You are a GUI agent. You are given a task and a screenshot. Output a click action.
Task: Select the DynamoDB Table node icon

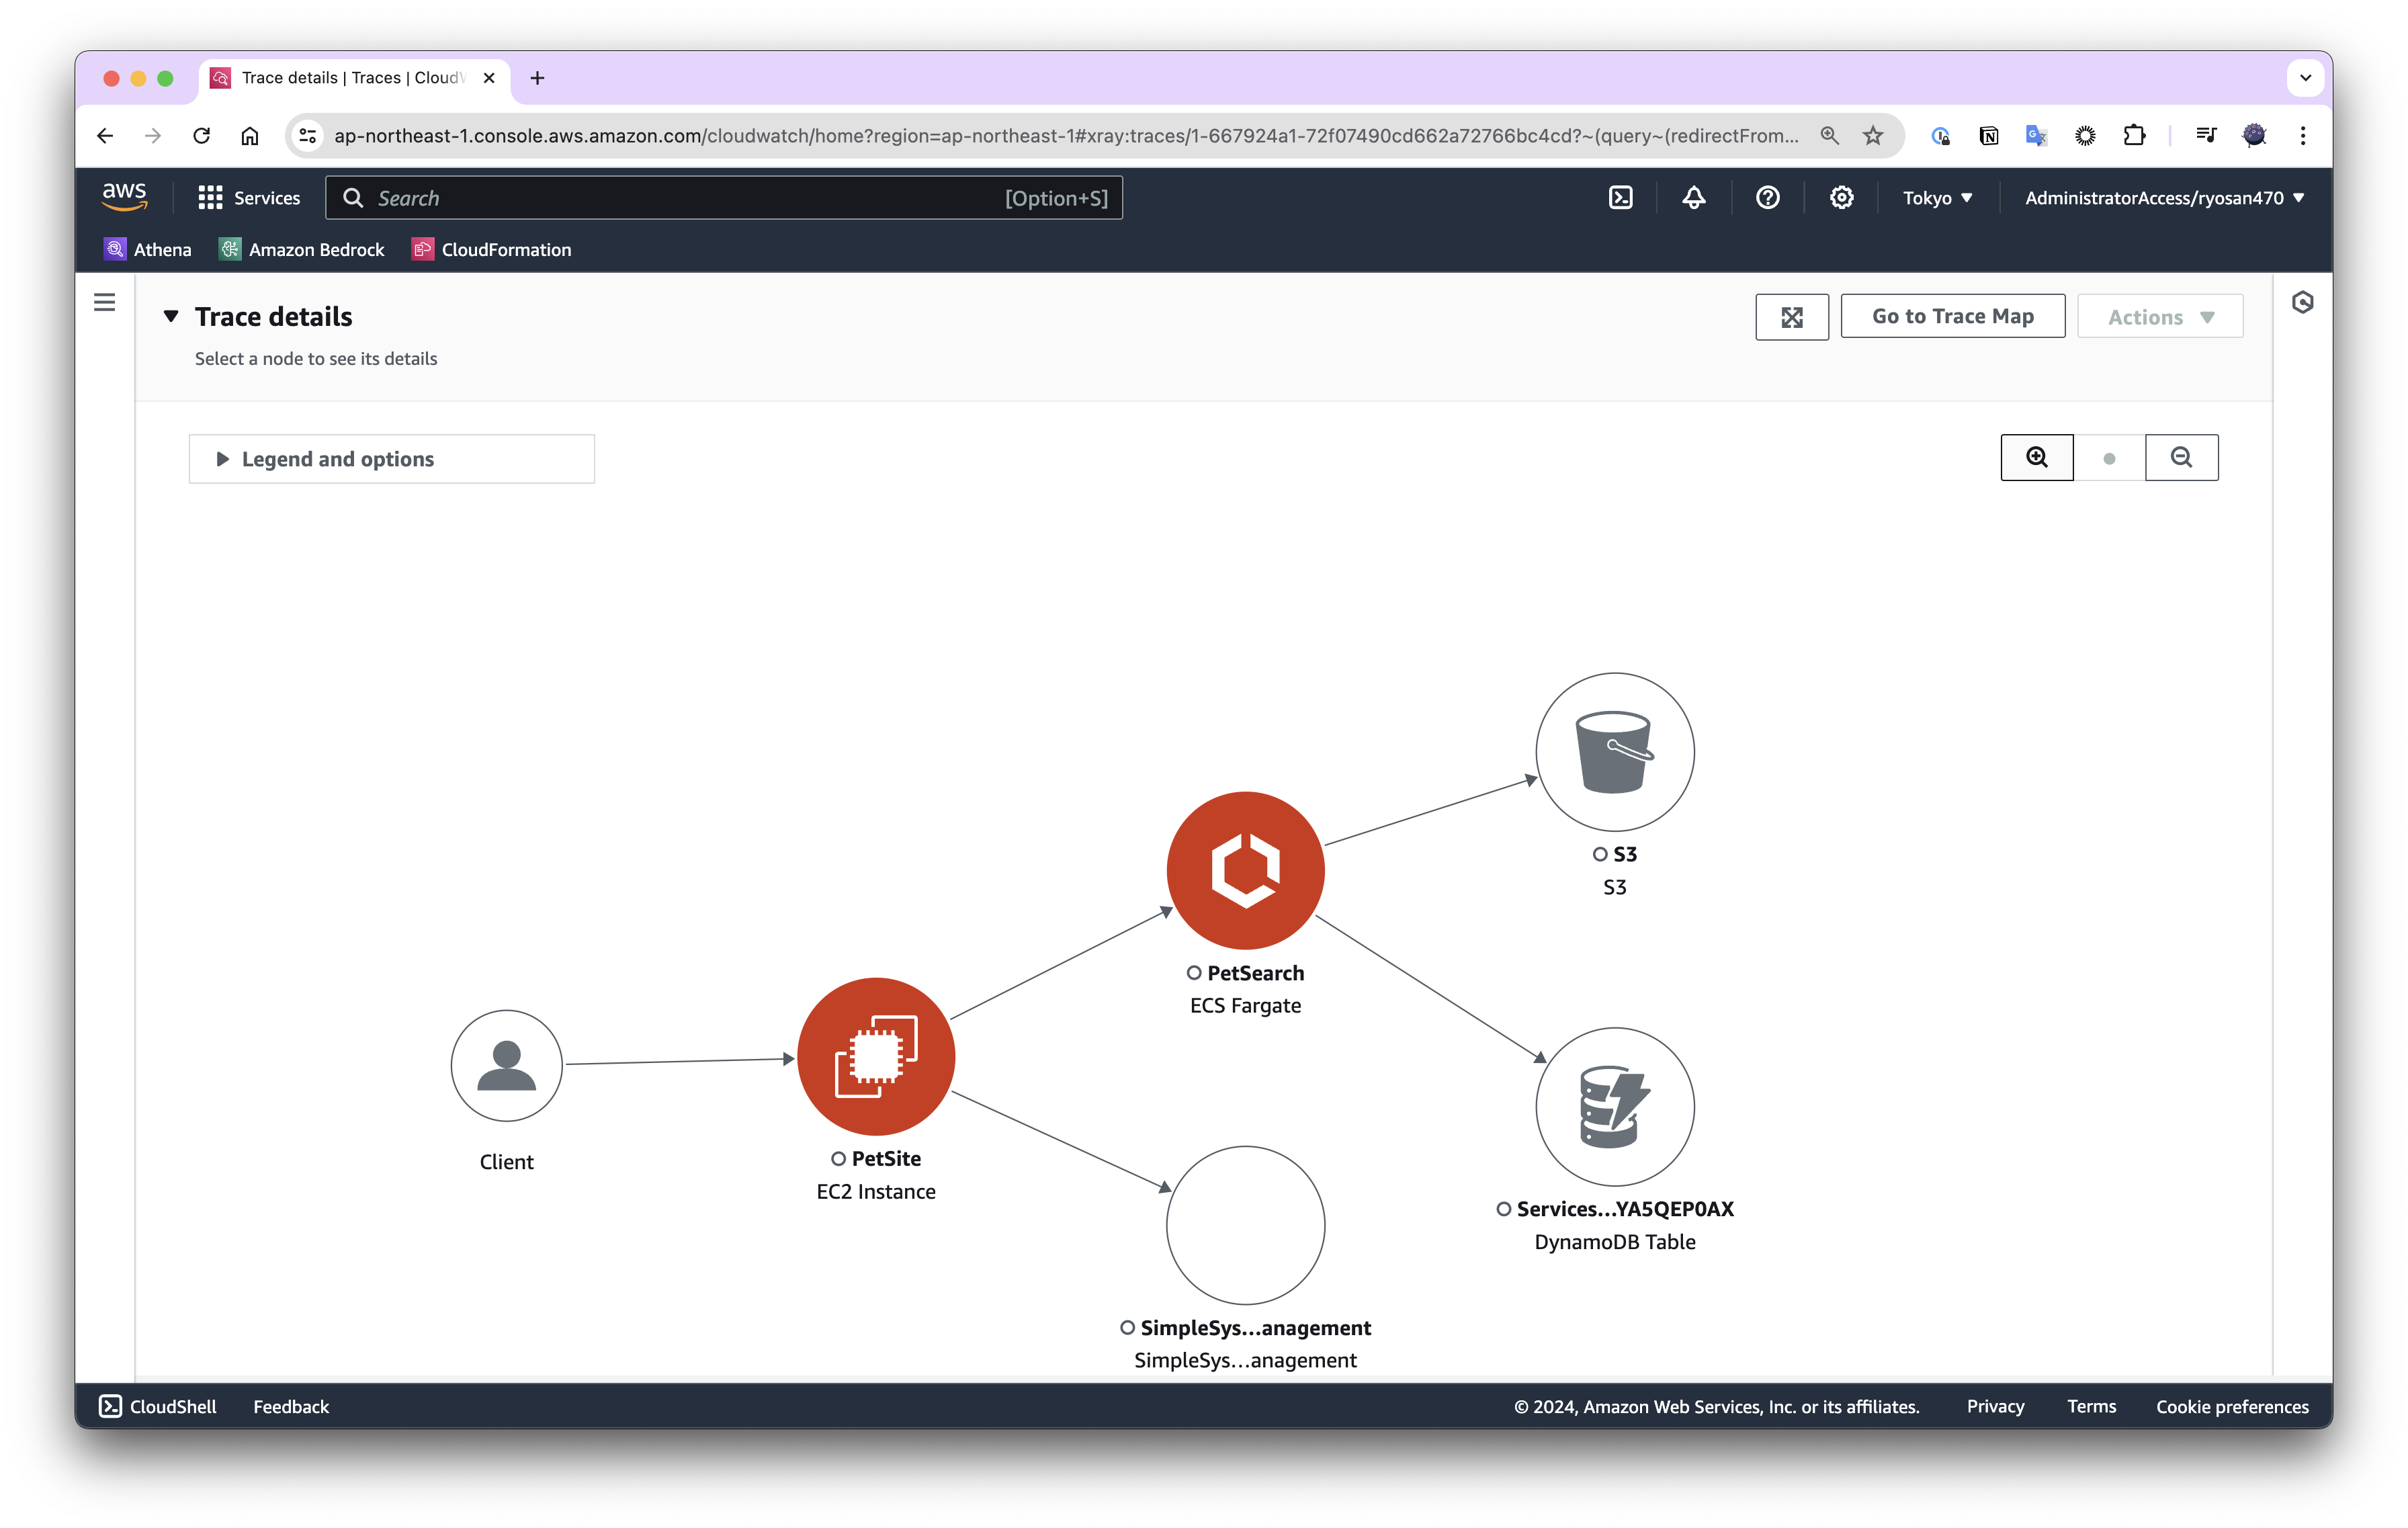pyautogui.click(x=1614, y=1106)
